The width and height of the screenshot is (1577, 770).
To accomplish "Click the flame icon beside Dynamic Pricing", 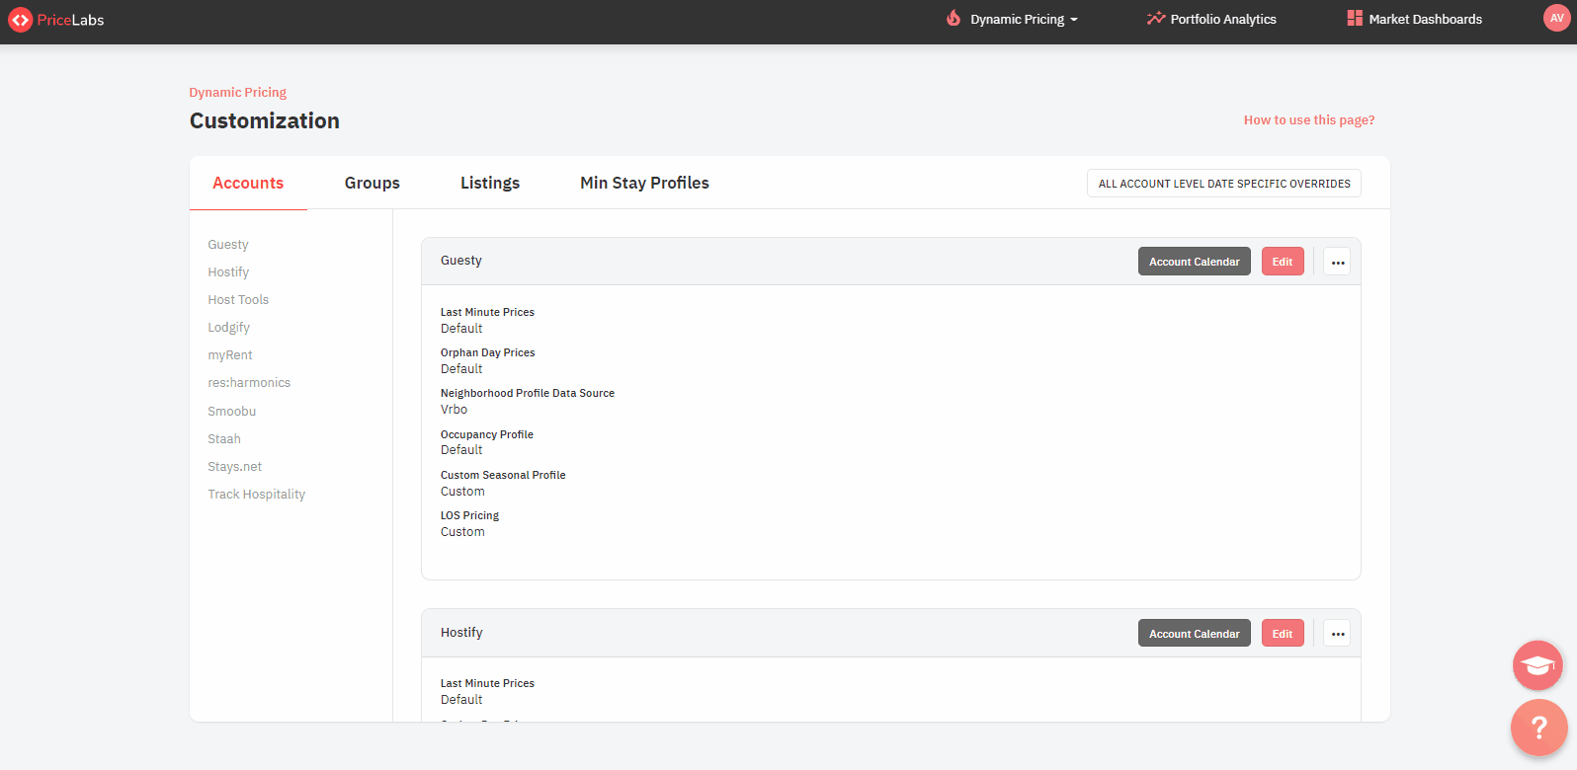I will point(954,19).
